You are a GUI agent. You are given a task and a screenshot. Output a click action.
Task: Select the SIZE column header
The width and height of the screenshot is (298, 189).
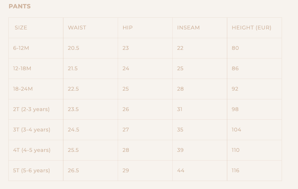point(21,28)
